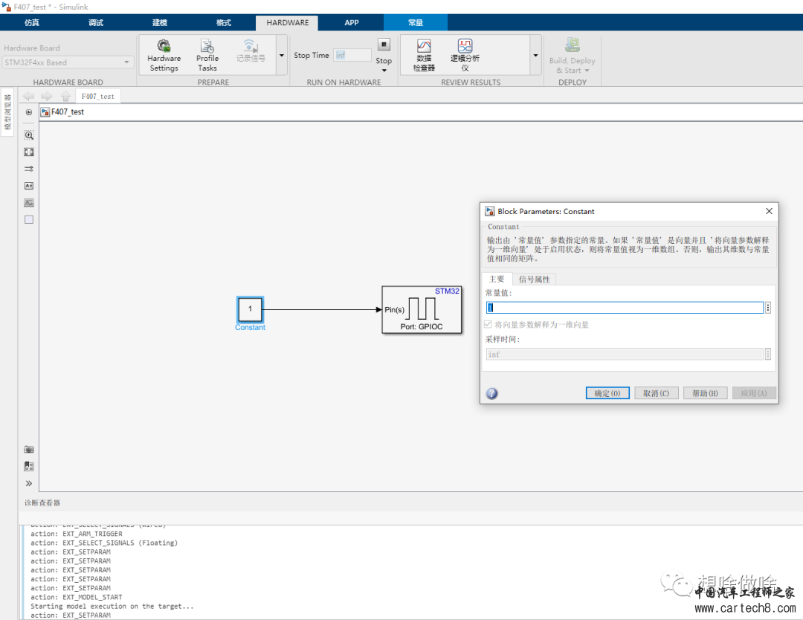
Task: Open 数据检查器 data inspector
Action: coord(424,56)
